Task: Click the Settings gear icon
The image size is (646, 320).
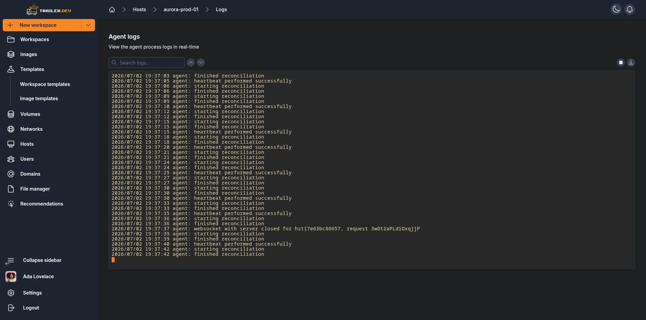Action: (x=11, y=293)
